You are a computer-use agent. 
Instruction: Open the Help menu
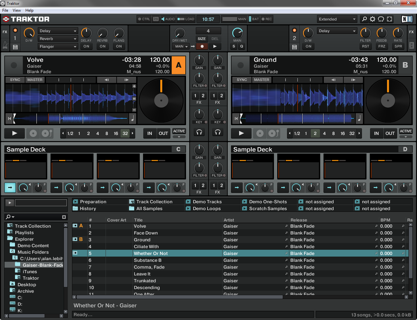29,10
